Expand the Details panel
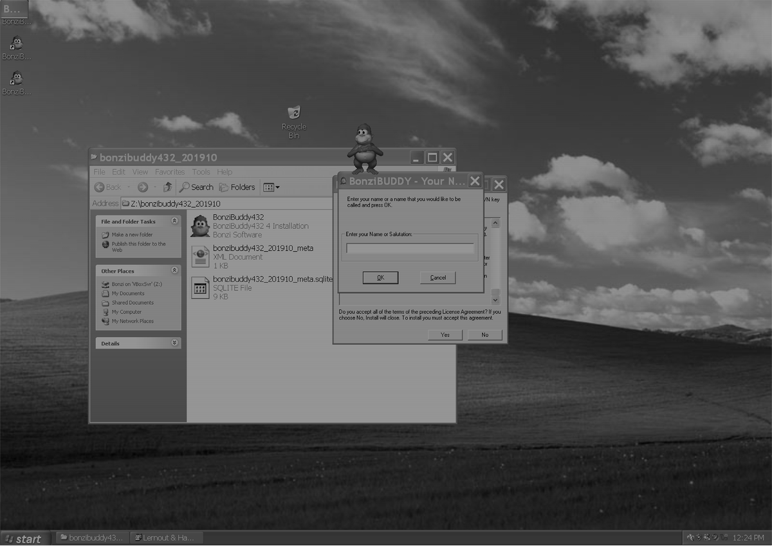Image resolution: width=772 pixels, height=546 pixels. pos(174,343)
